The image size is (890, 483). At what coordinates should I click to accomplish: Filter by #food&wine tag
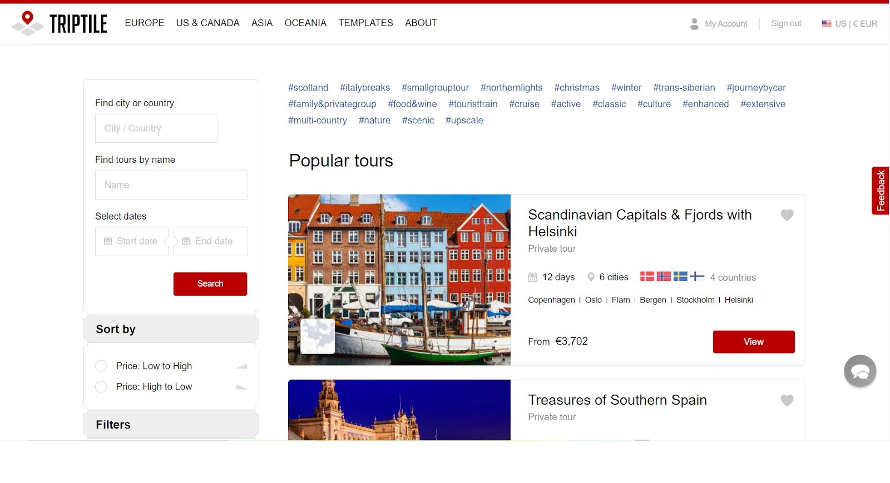point(412,104)
